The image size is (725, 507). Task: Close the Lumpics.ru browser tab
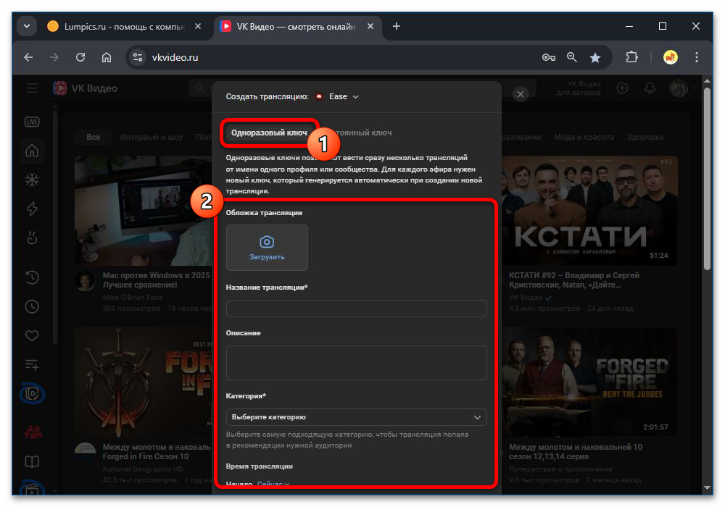(198, 26)
